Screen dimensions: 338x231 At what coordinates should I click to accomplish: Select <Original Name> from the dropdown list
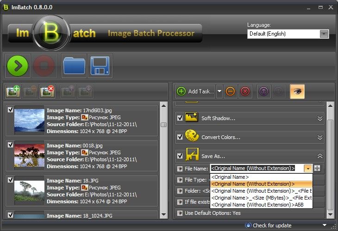tap(230, 177)
